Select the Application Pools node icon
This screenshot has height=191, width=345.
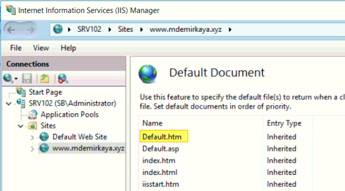click(33, 115)
